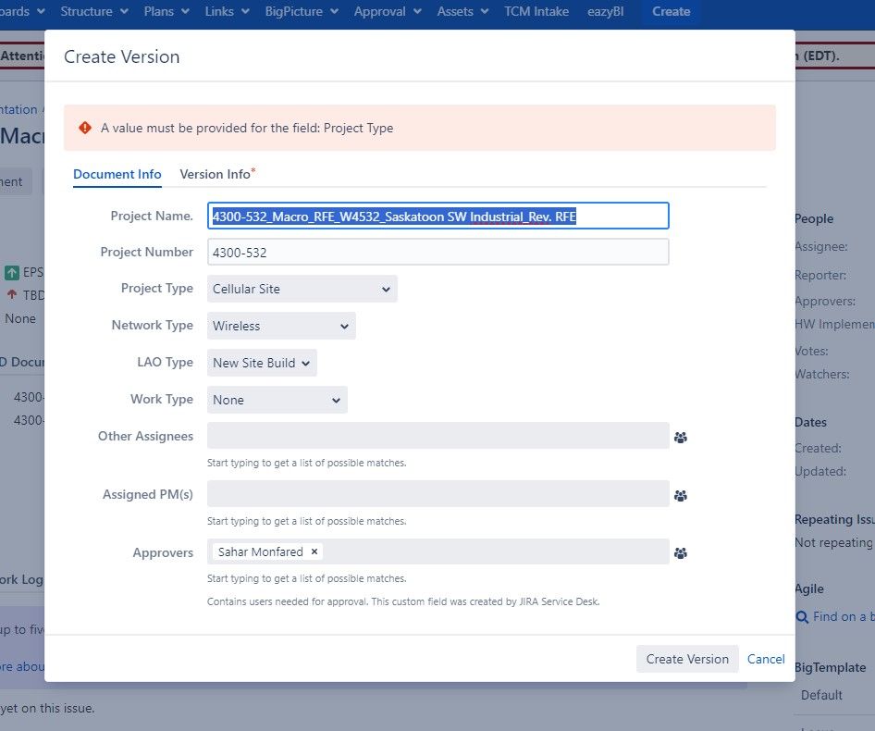This screenshot has width=875, height=731.
Task: Open the Assets menu
Action: tap(462, 11)
